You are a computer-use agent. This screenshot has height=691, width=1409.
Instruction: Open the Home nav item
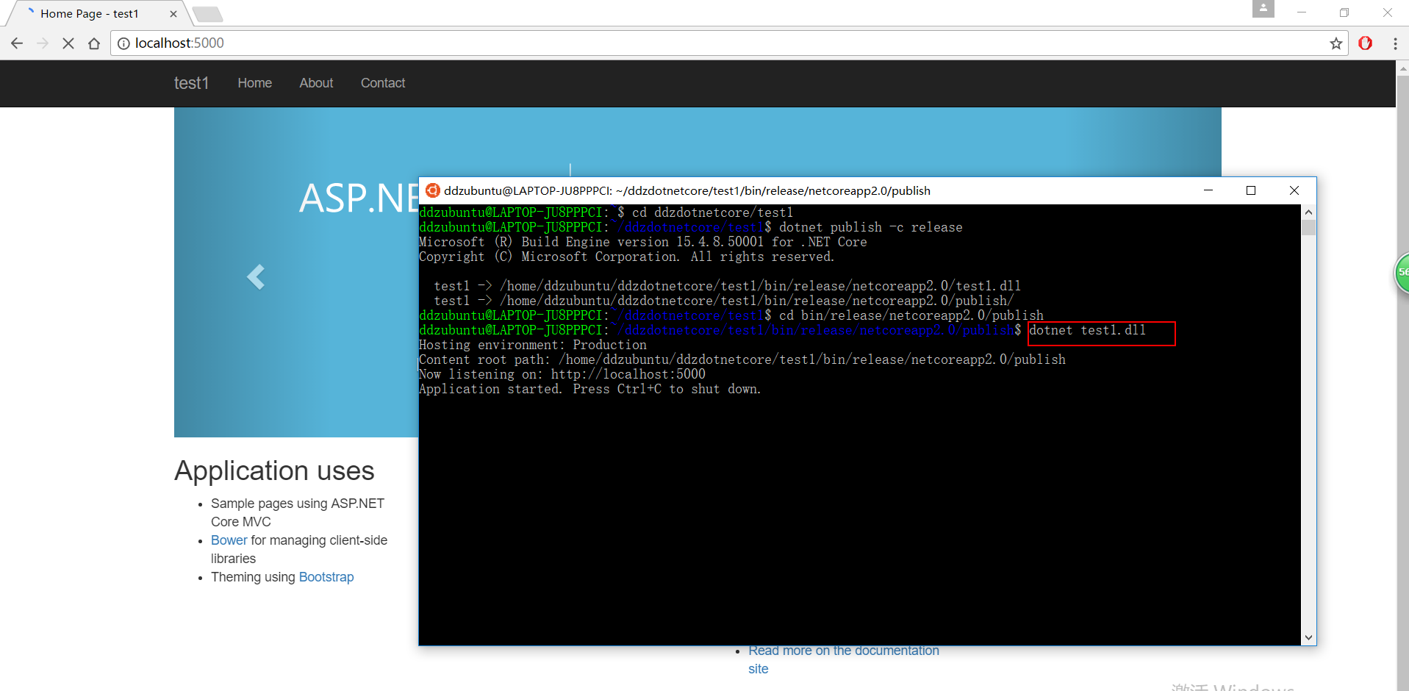(x=255, y=83)
